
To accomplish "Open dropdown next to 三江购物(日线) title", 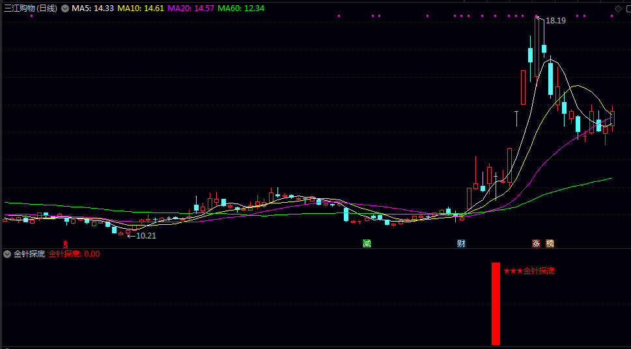I will click(64, 8).
